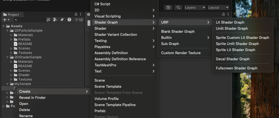Open the Layers dropdown
The width and height of the screenshot is (279, 118).
tap(195, 7)
